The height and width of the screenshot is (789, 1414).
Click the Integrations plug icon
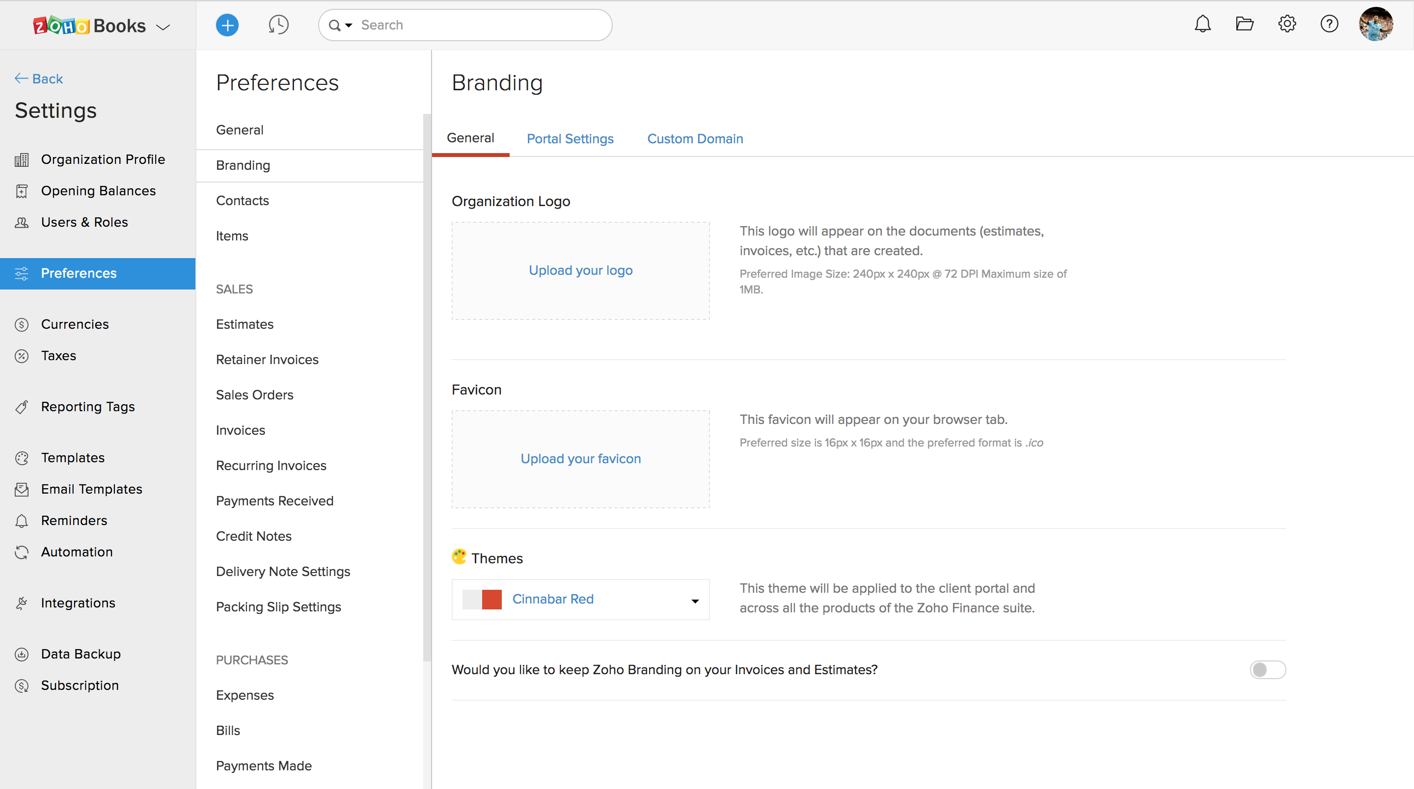pyautogui.click(x=22, y=603)
